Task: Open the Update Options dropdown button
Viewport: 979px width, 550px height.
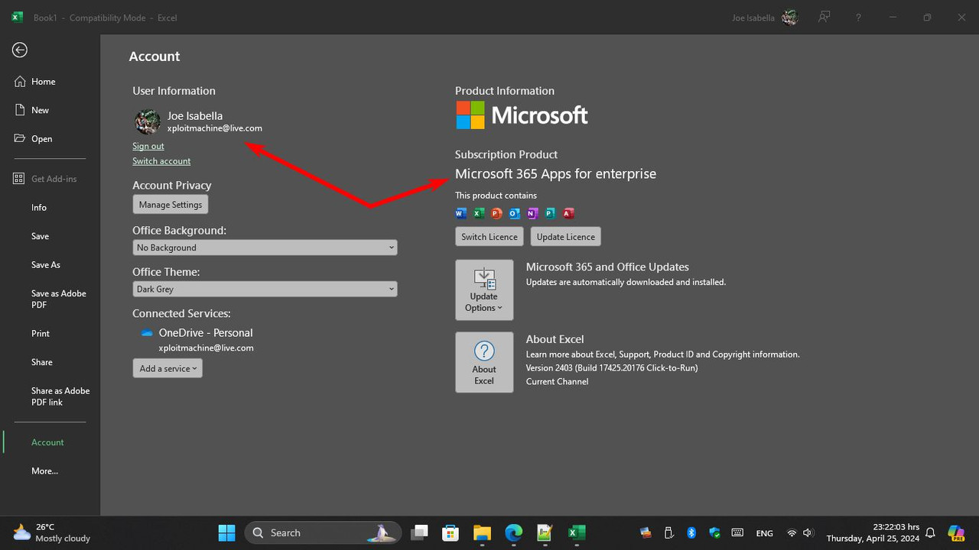Action: tap(484, 290)
